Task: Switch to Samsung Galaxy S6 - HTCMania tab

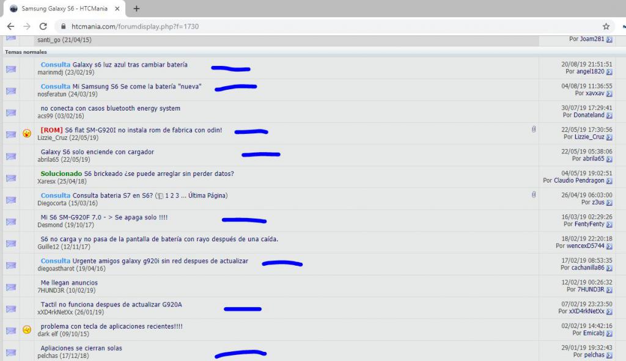Action: pos(61,9)
